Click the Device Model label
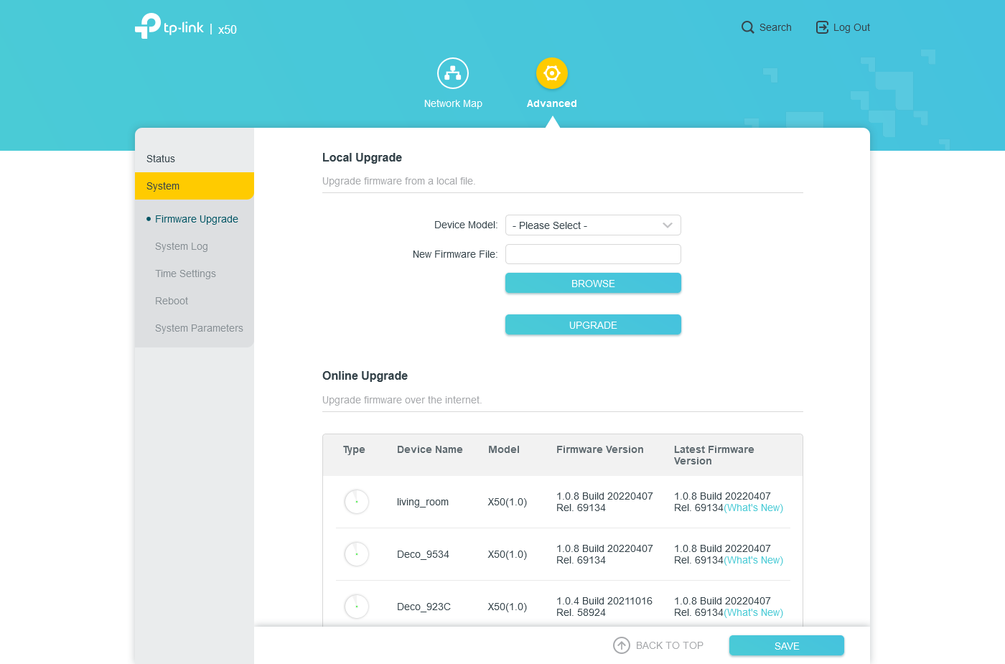1005x664 pixels. [x=466, y=225]
